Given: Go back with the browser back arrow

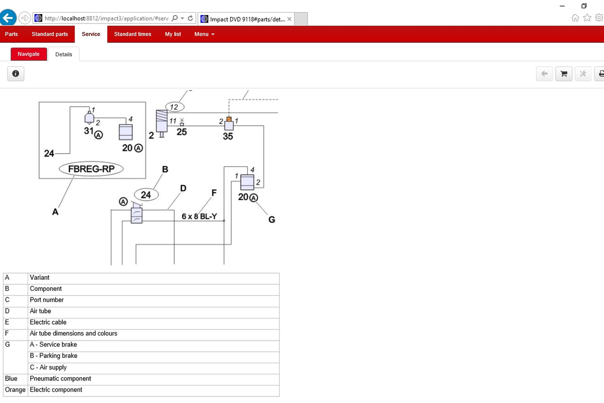Looking at the screenshot, I should coord(8,18).
